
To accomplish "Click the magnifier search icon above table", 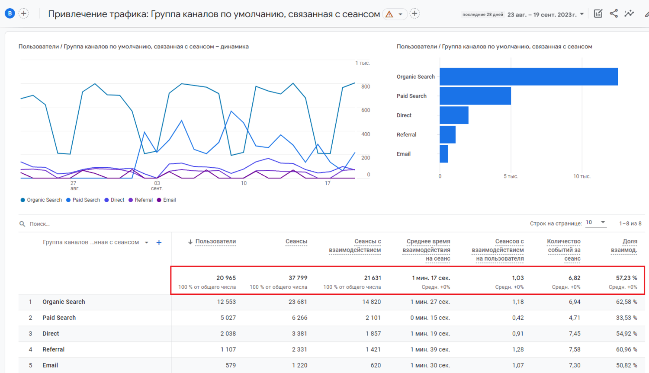I will click(x=22, y=224).
